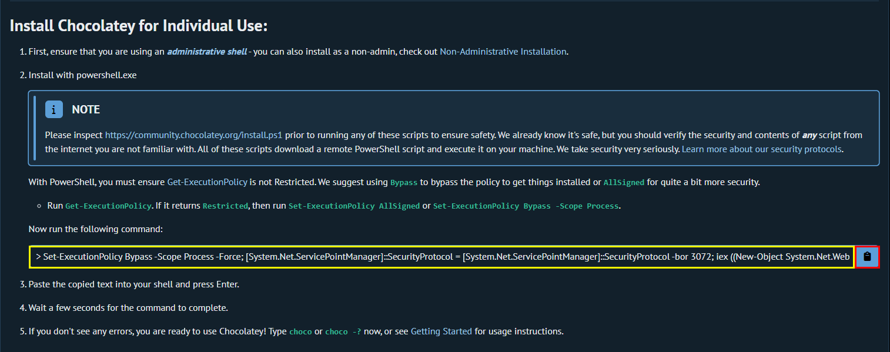Click inside the Set-ExecutionPolicy command box

[442, 257]
